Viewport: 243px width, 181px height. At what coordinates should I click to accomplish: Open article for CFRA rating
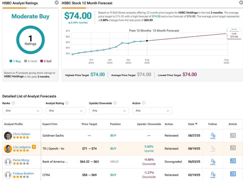(233, 174)
